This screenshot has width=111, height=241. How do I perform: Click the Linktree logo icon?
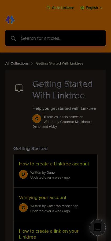click(10, 20)
